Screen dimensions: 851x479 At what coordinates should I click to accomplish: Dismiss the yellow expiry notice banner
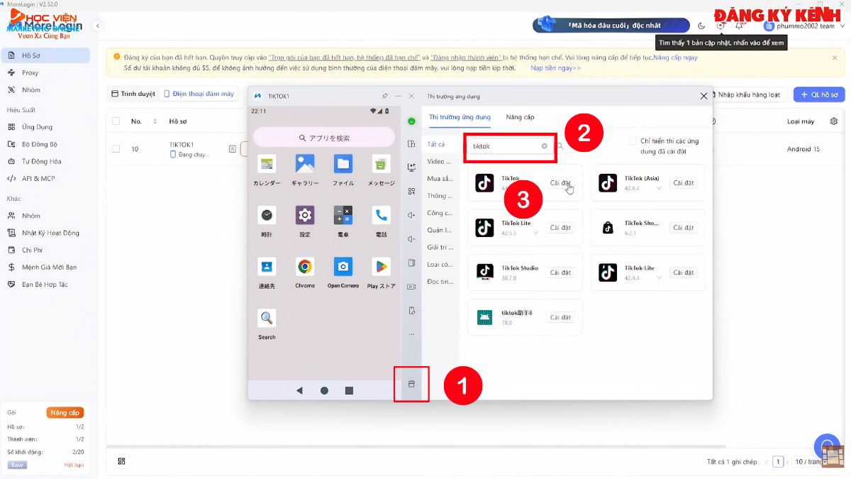[x=835, y=57]
